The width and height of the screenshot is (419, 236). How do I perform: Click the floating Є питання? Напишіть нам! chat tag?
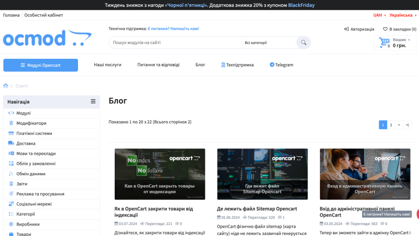pos(387,214)
